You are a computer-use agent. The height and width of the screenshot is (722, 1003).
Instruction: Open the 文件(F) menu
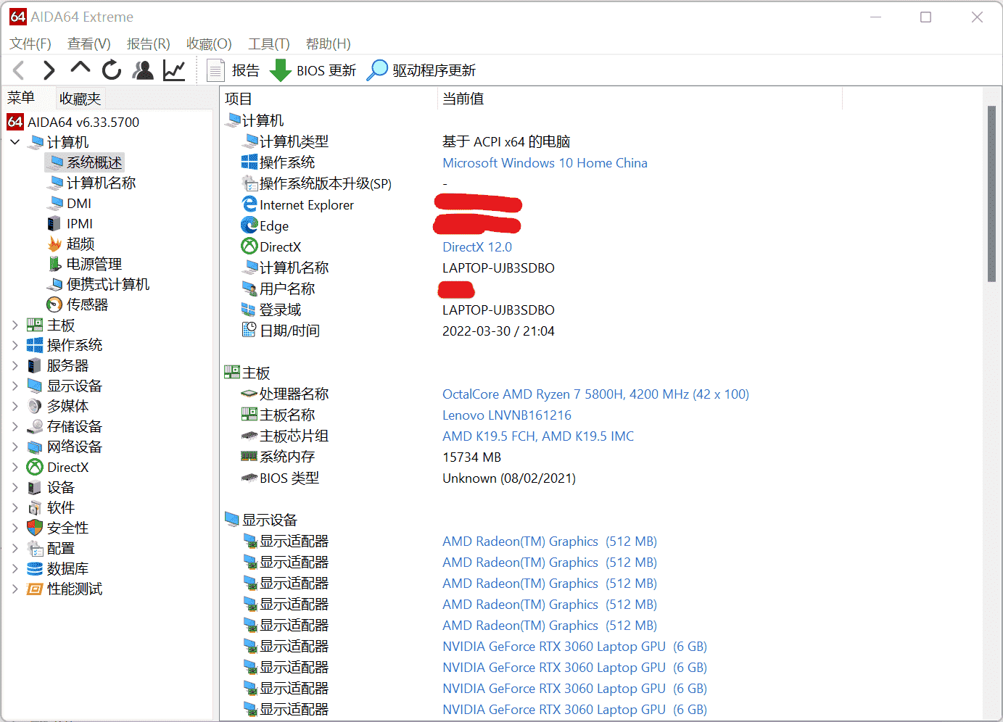click(30, 44)
